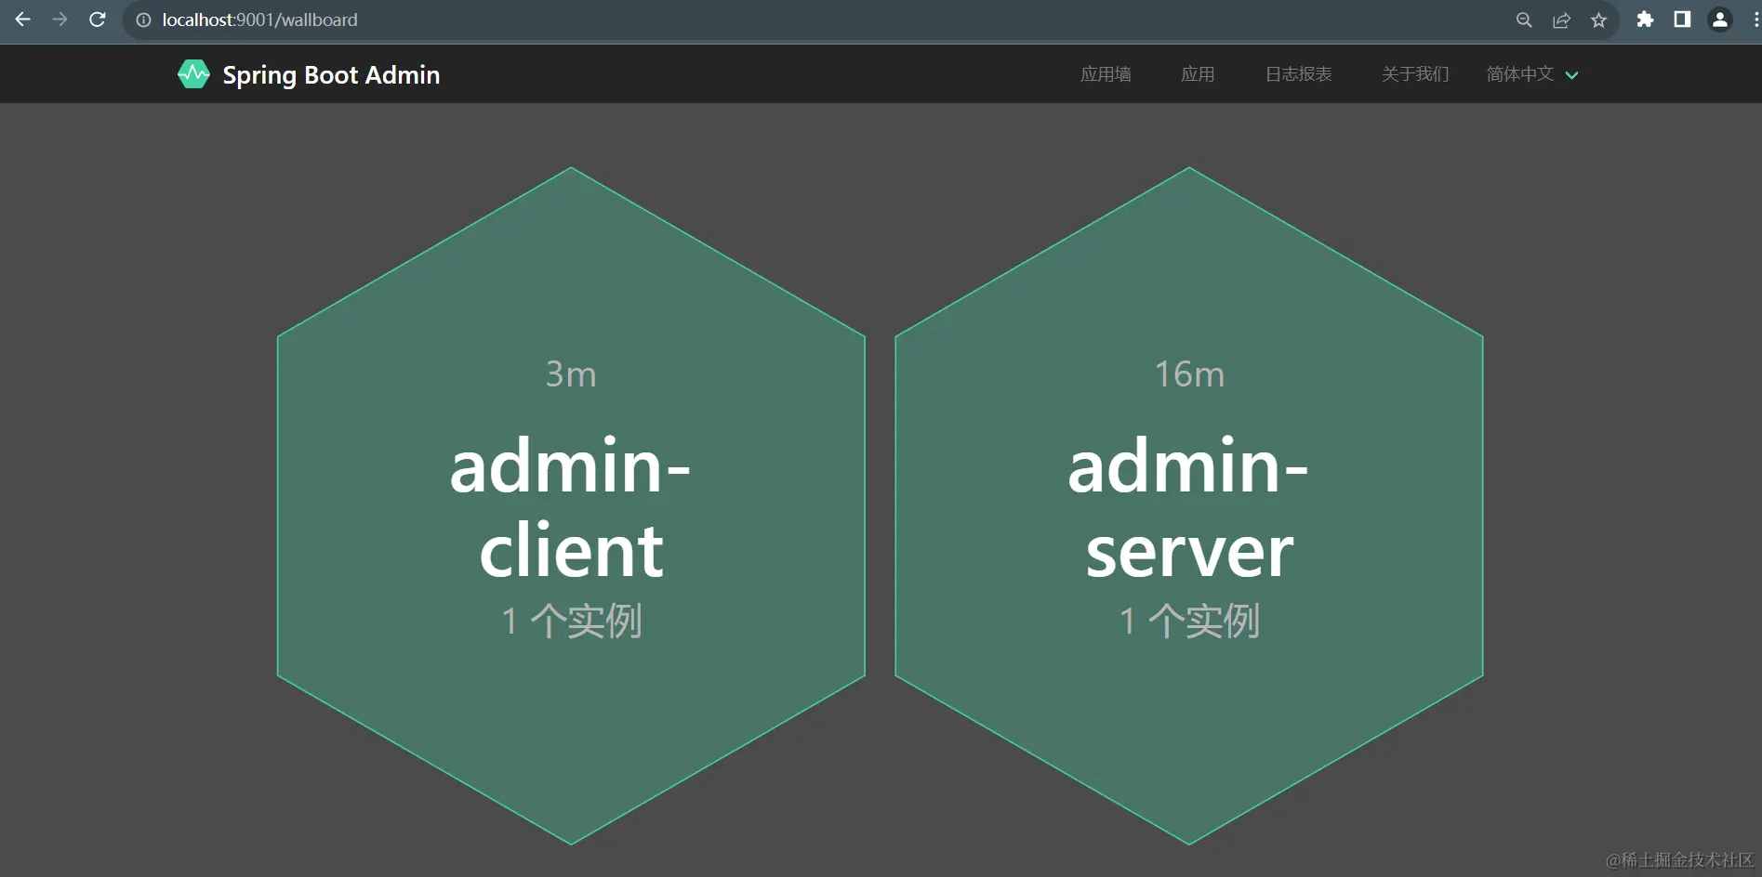Click 1 个实例 under admin-server
This screenshot has width=1762, height=877.
pos(1189,621)
